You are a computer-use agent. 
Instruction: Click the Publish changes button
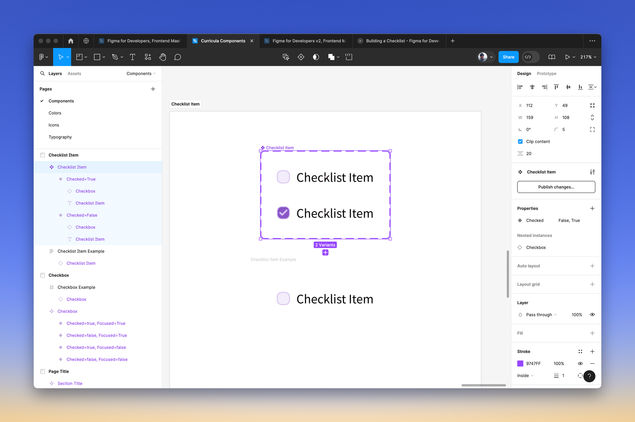click(556, 187)
